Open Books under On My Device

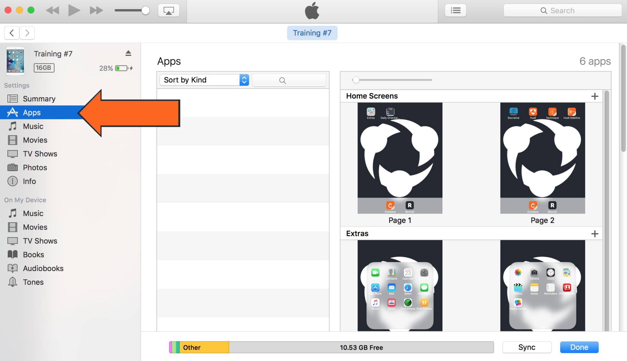tap(33, 255)
